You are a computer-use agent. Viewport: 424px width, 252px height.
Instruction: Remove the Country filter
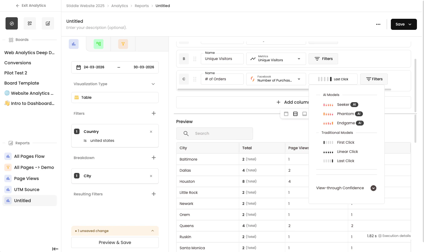151,132
